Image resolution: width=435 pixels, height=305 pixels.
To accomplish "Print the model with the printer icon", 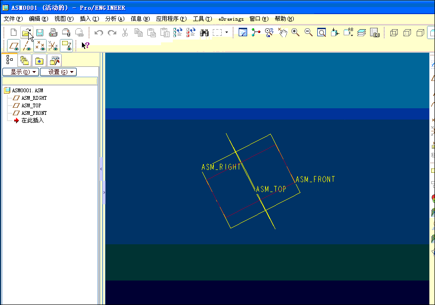I will click(53, 33).
